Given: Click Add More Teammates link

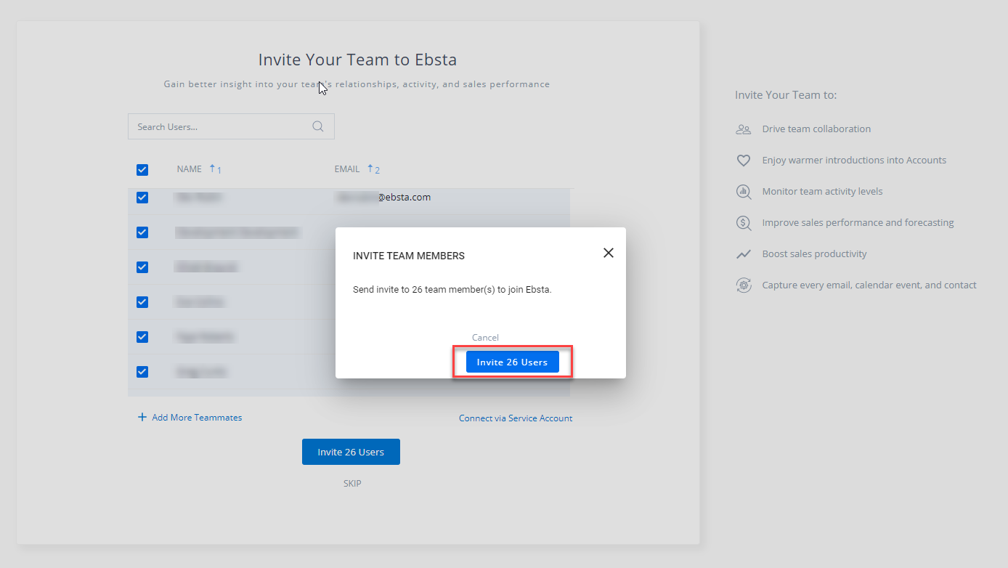Looking at the screenshot, I should click(197, 418).
